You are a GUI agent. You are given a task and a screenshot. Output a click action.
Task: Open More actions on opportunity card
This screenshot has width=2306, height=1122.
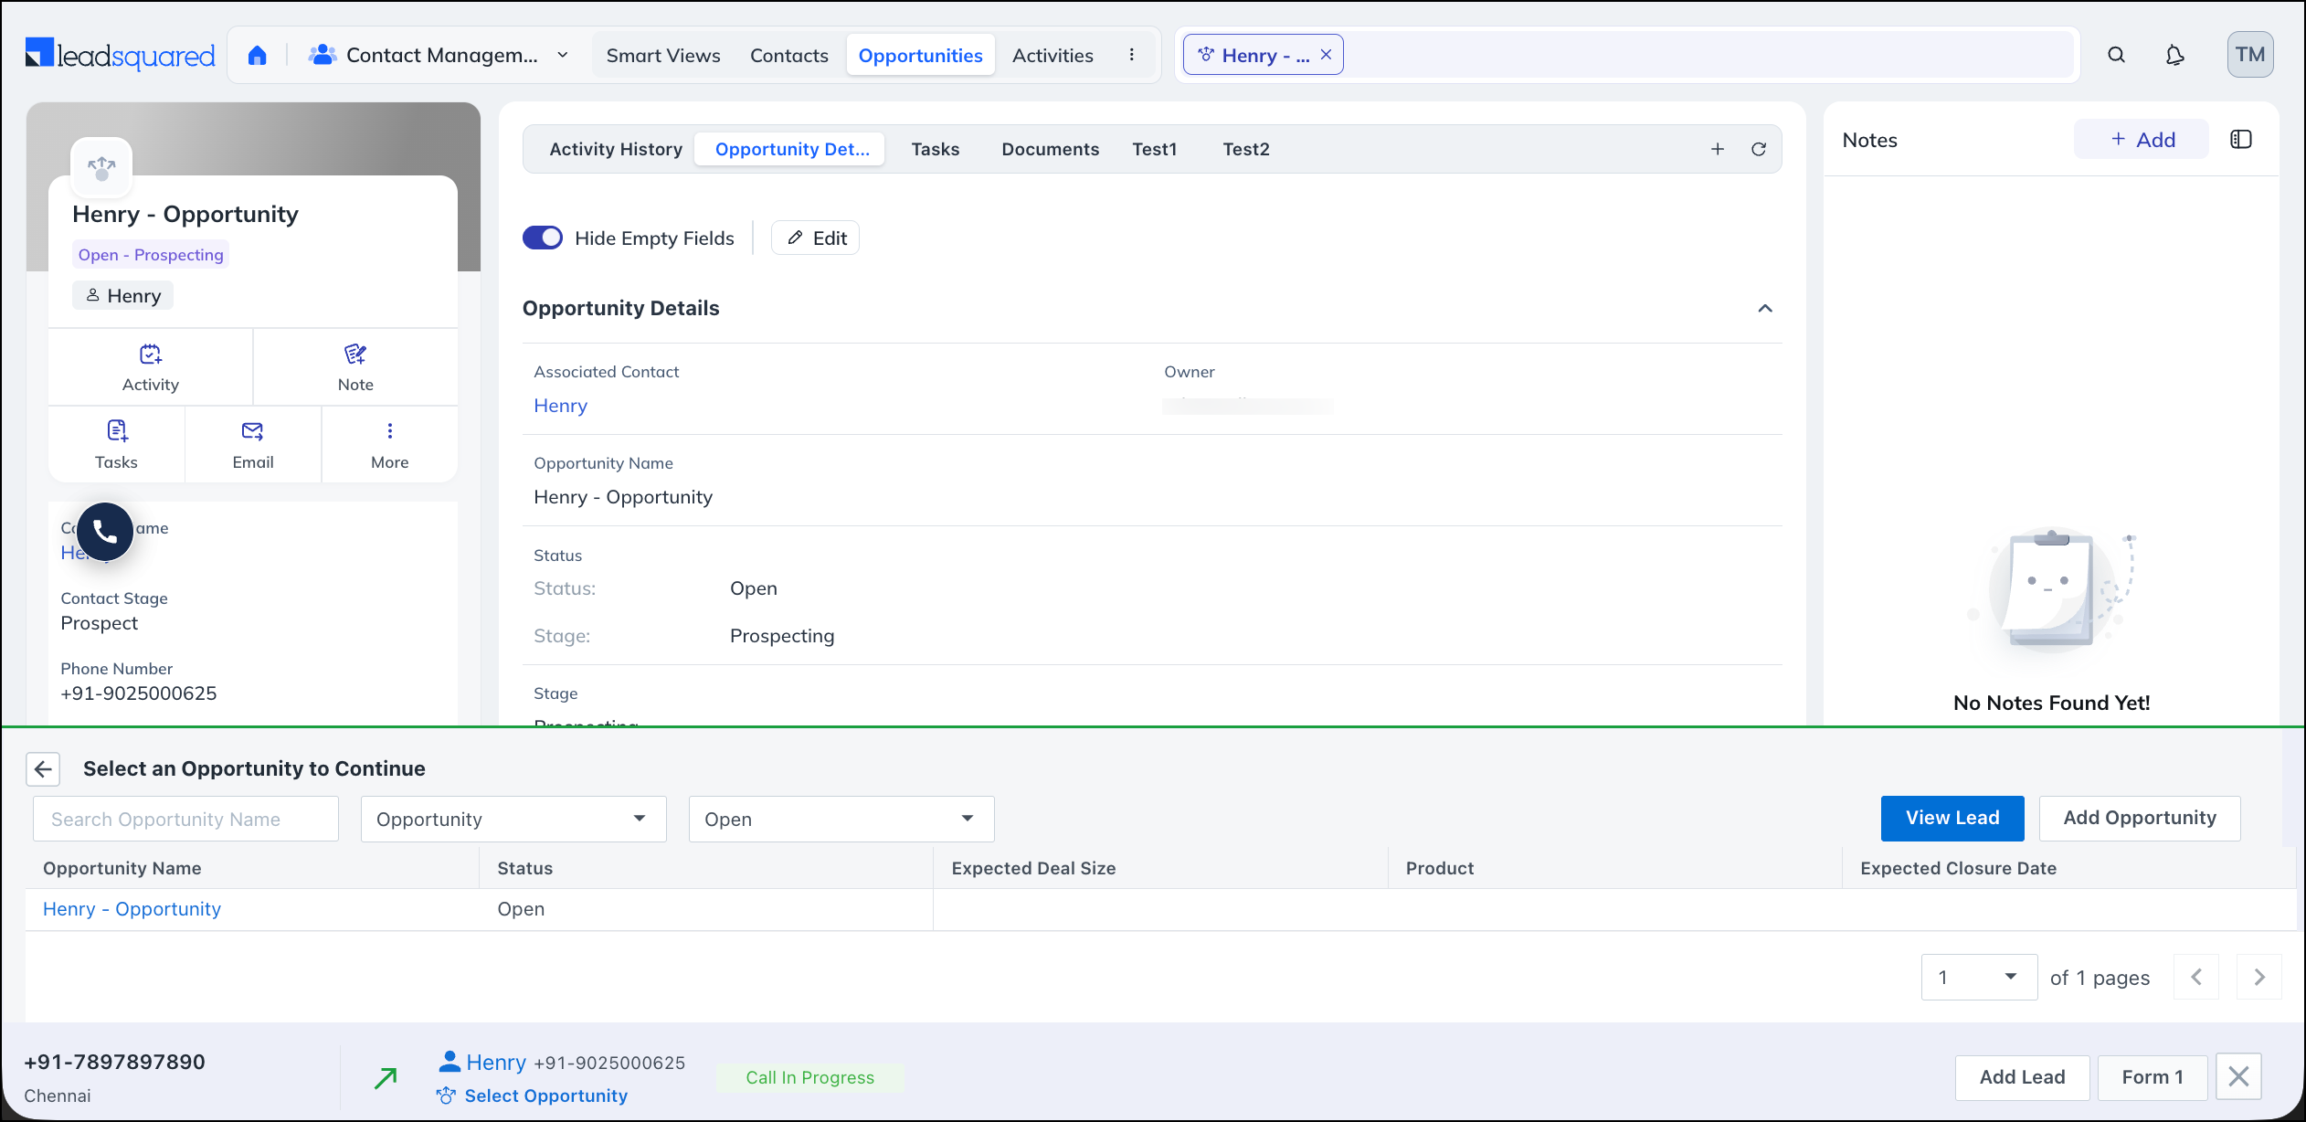[390, 445]
